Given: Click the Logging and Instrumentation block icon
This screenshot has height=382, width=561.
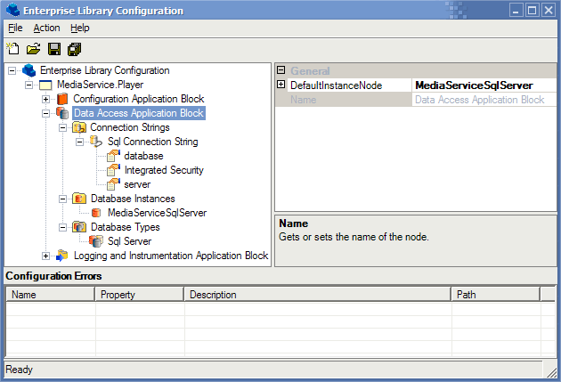Looking at the screenshot, I should pos(62,256).
